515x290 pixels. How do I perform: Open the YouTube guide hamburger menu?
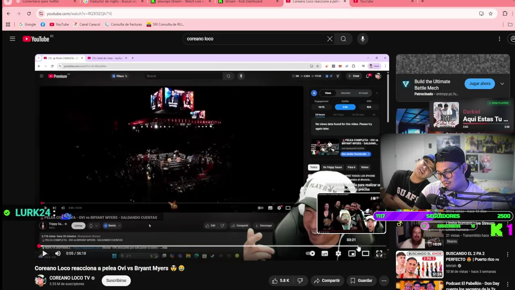click(x=12, y=39)
